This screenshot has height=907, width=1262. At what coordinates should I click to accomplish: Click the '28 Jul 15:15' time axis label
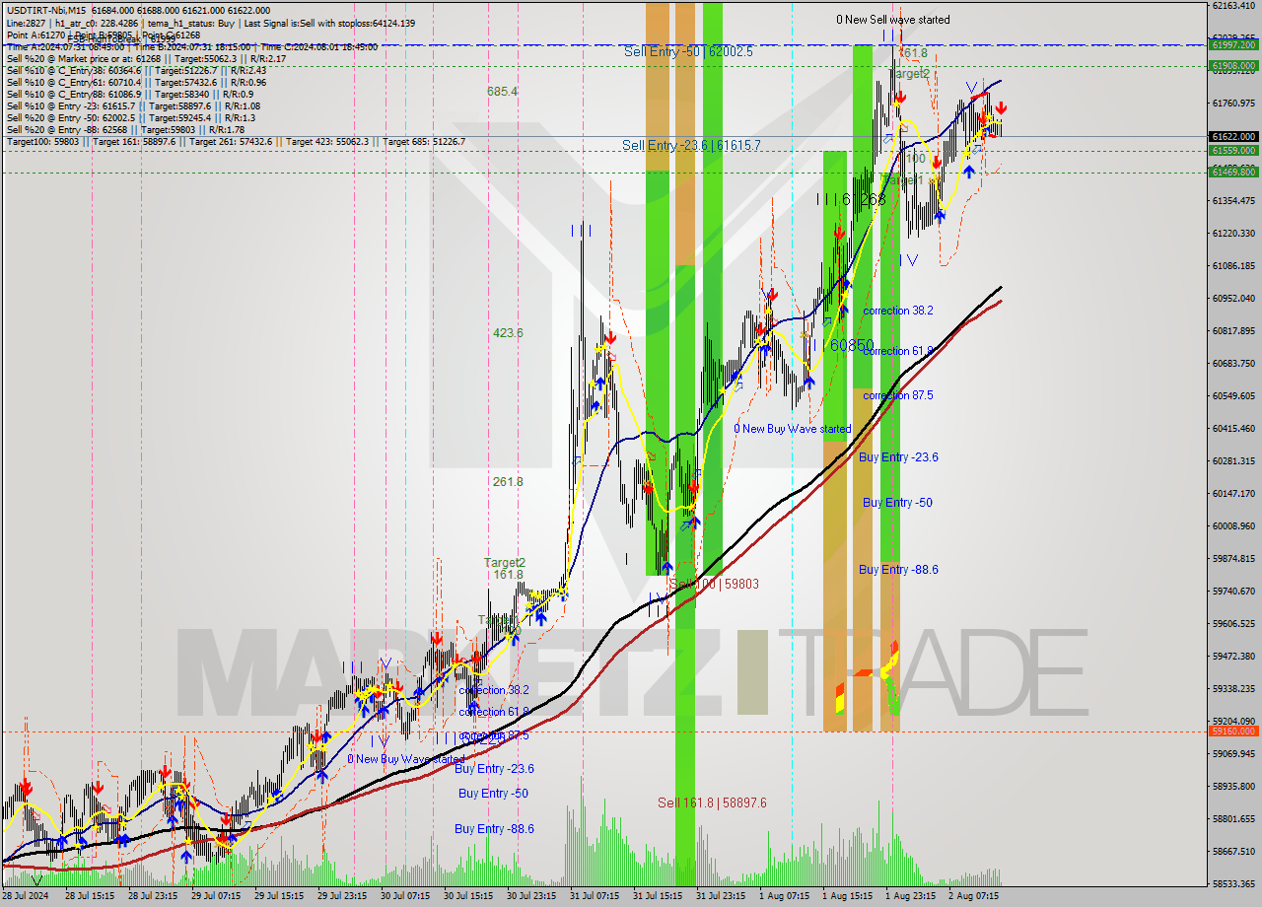[89, 896]
